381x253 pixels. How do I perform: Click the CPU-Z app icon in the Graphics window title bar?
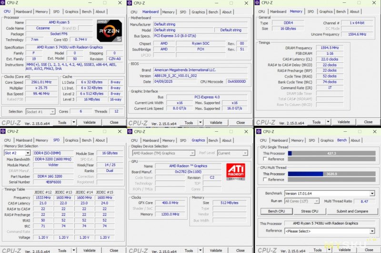point(130,131)
